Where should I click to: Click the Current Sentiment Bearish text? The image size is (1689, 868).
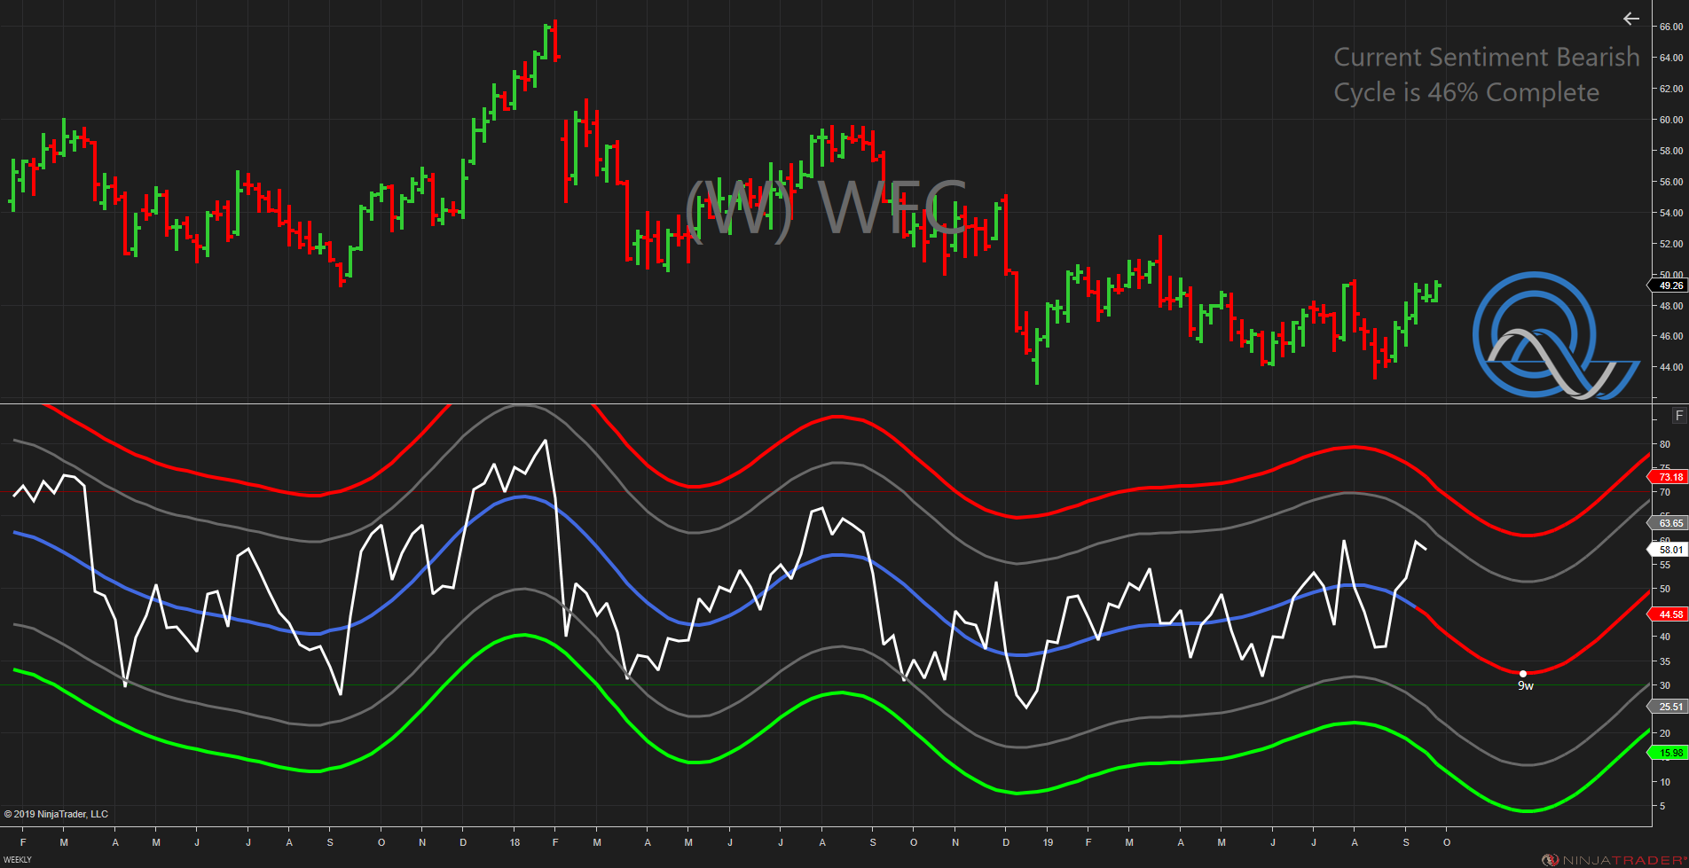[1486, 58]
